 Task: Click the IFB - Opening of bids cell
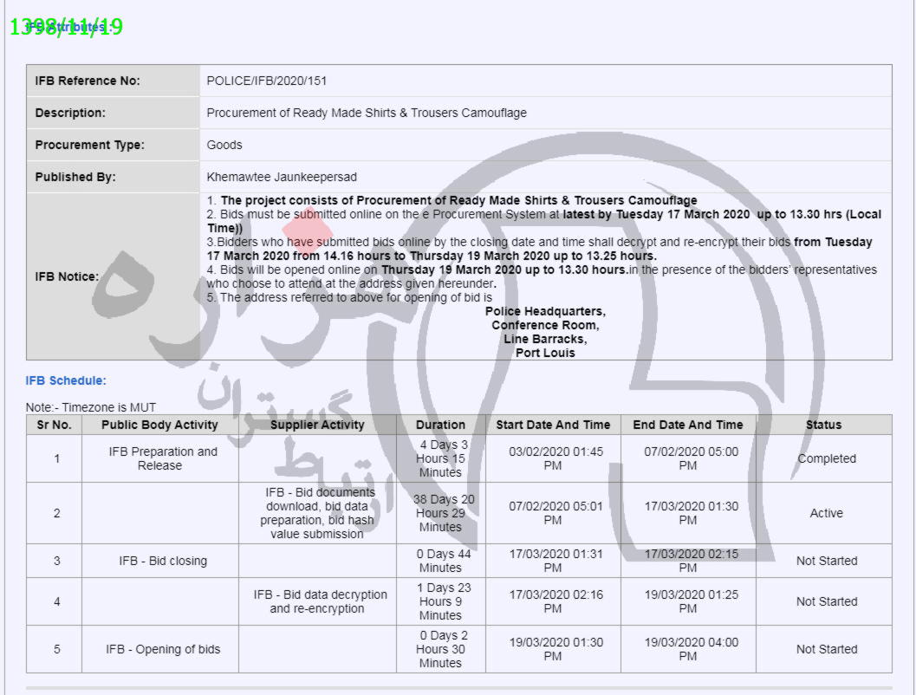click(x=163, y=649)
